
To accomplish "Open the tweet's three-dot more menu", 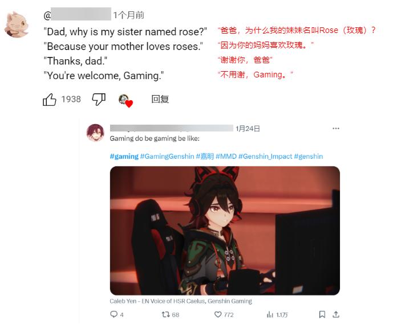I will [x=336, y=128].
